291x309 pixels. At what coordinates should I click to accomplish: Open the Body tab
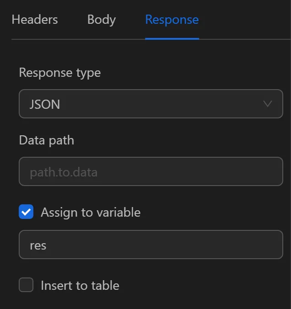[x=102, y=20]
